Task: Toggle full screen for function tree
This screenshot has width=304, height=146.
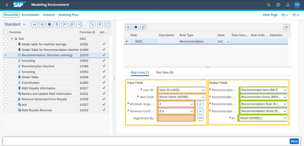Action: click(x=107, y=24)
